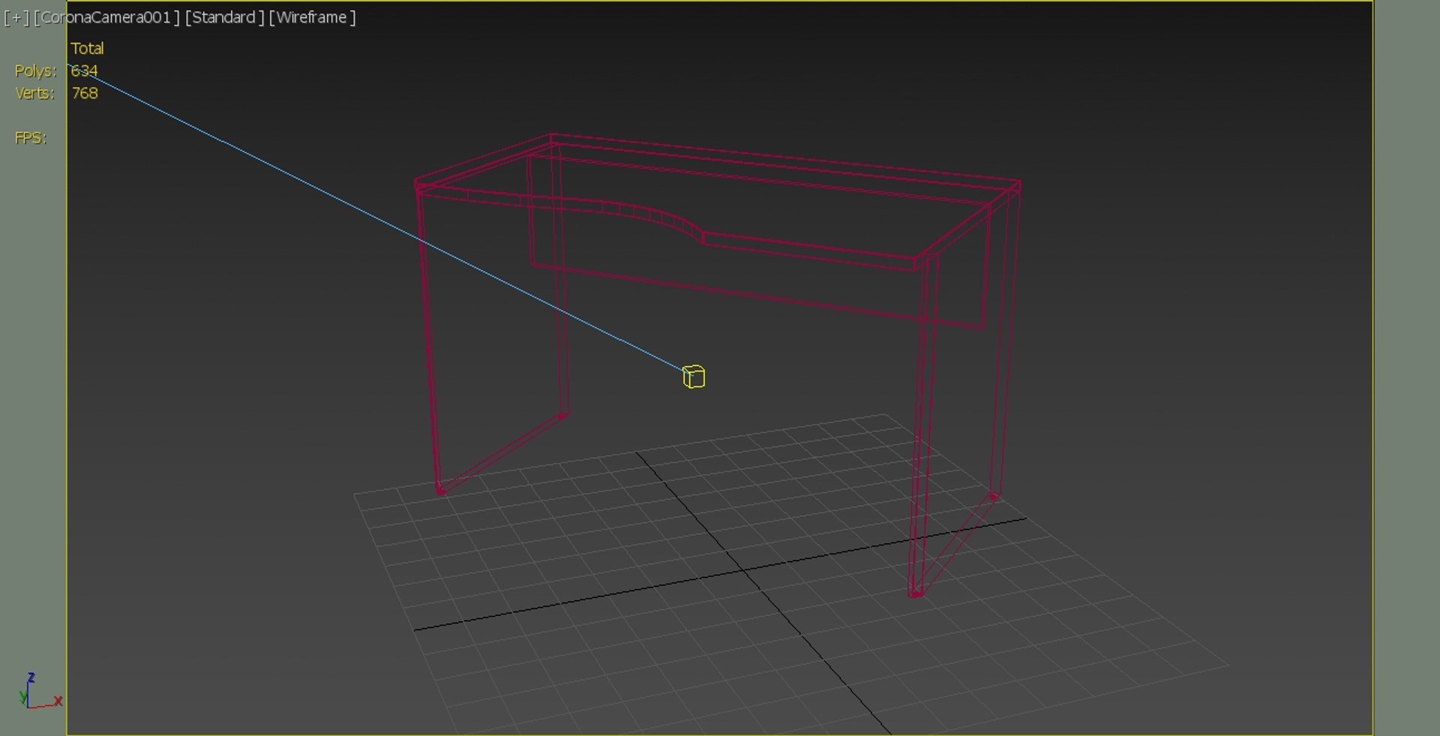The height and width of the screenshot is (736, 1440).
Task: Click the XYZ axis tripod gizmo
Action: [40, 691]
